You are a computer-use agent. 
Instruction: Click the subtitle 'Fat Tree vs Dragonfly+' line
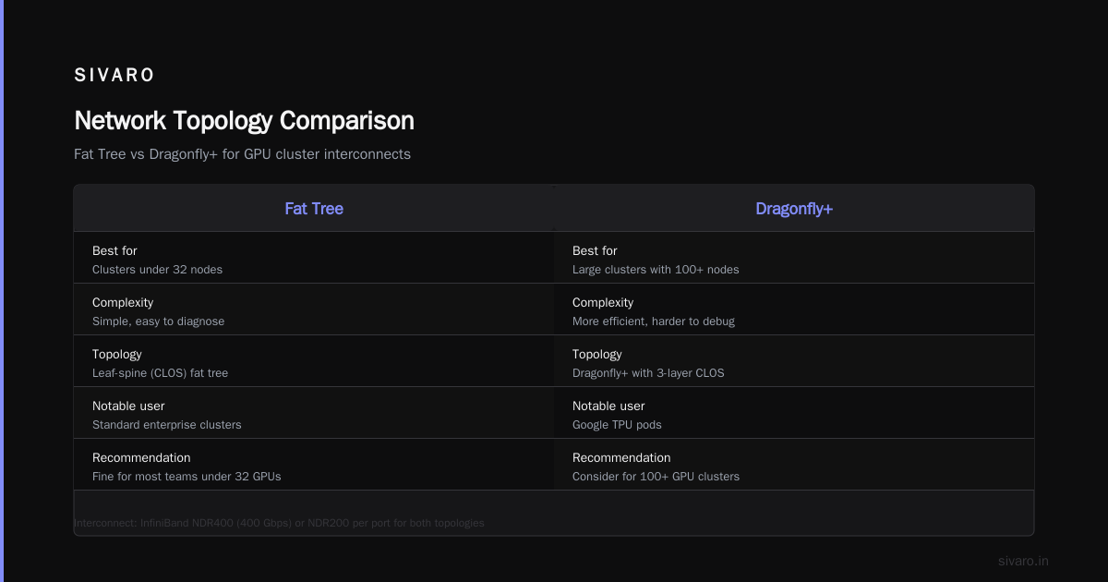[242, 154]
